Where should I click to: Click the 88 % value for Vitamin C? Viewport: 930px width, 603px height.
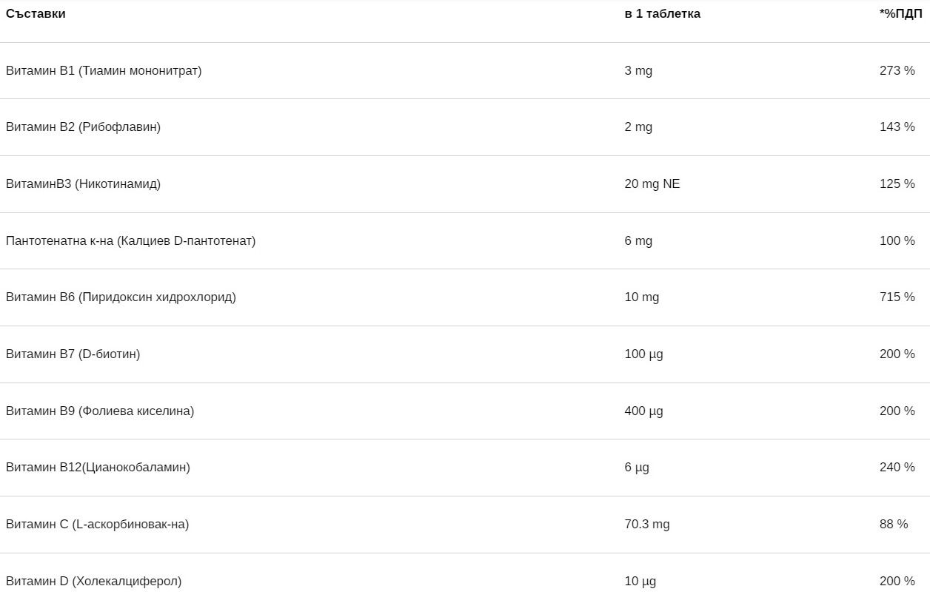click(893, 524)
